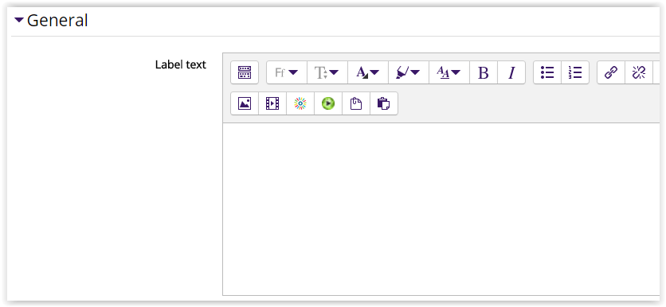The width and height of the screenshot is (666, 307).
Task: Toggle the extra toolbar buttons row
Action: tap(245, 72)
